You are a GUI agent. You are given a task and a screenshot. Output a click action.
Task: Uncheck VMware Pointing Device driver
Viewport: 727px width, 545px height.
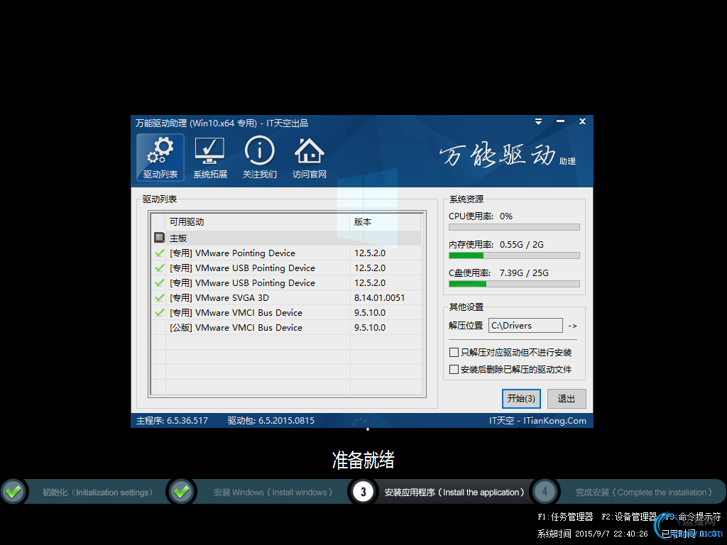(159, 253)
